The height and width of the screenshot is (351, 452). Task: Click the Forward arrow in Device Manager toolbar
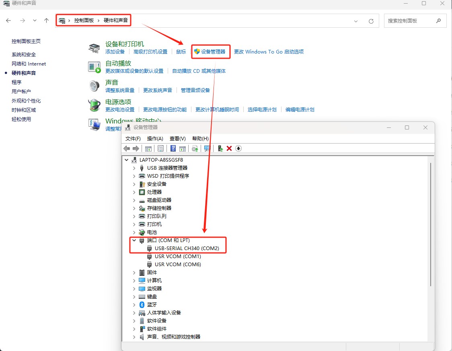136,148
